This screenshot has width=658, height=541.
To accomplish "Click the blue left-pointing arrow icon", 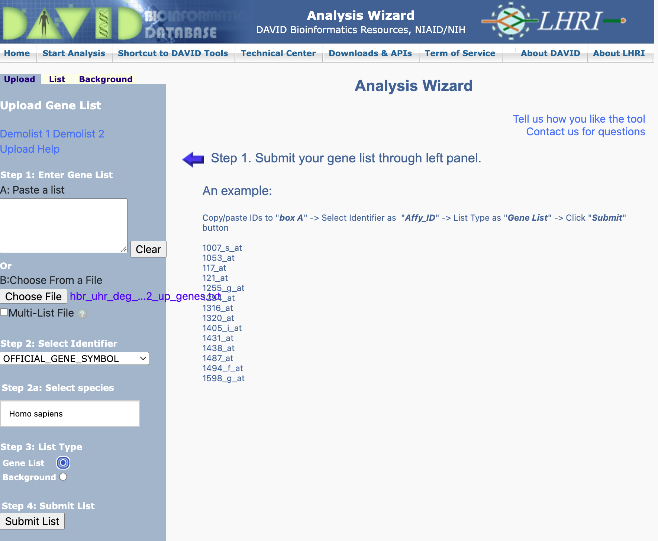I will [x=193, y=159].
